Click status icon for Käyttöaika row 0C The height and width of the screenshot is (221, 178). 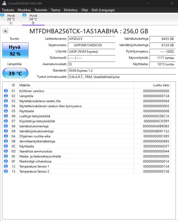pyautogui.click(x=6, y=146)
